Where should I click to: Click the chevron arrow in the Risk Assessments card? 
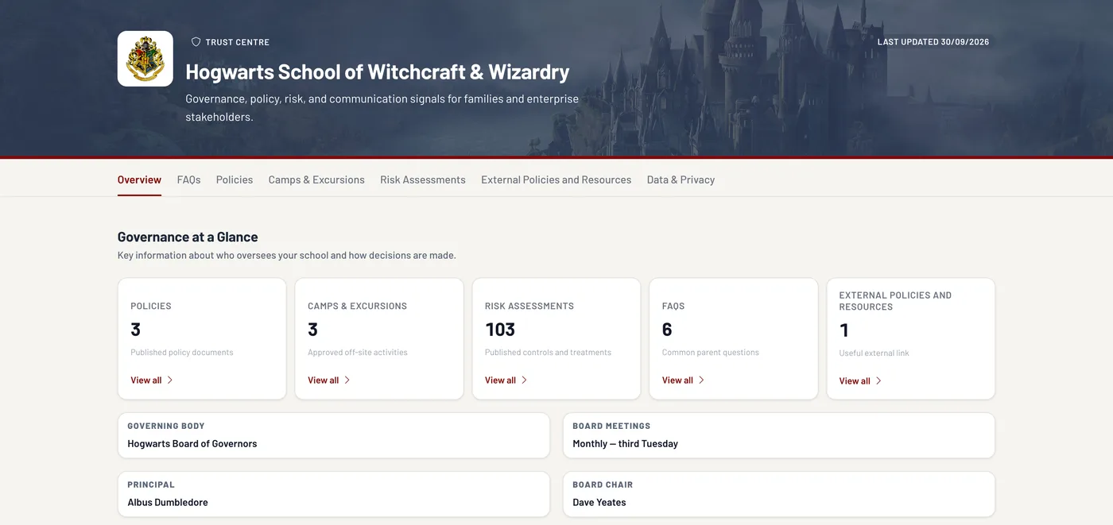point(525,380)
